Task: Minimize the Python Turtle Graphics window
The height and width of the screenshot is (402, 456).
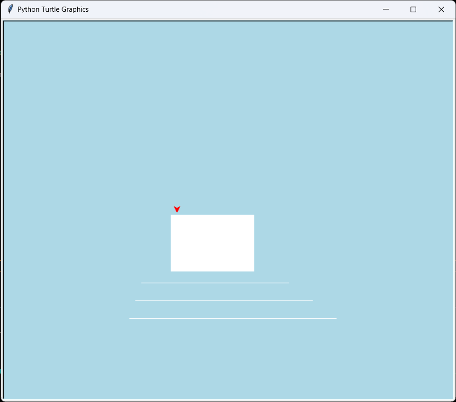Action: click(x=386, y=9)
